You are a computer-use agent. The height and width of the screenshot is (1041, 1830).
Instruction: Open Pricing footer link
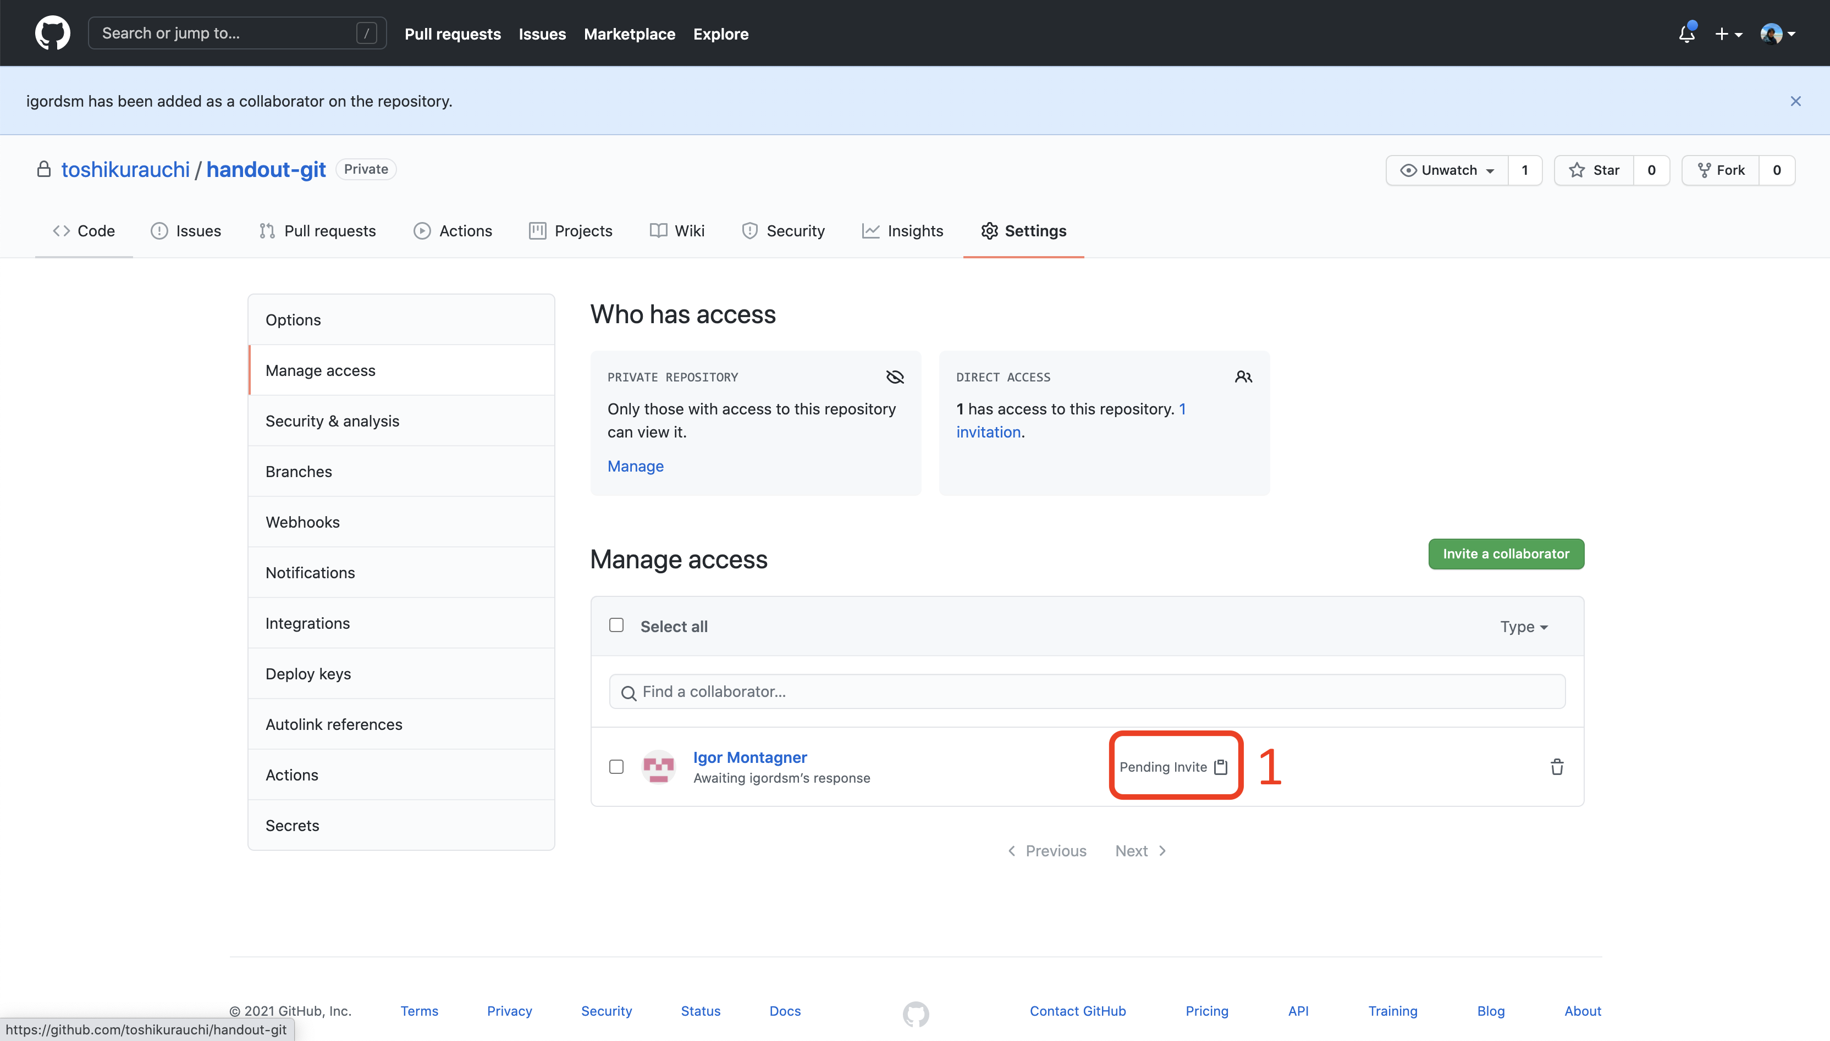coord(1207,1011)
